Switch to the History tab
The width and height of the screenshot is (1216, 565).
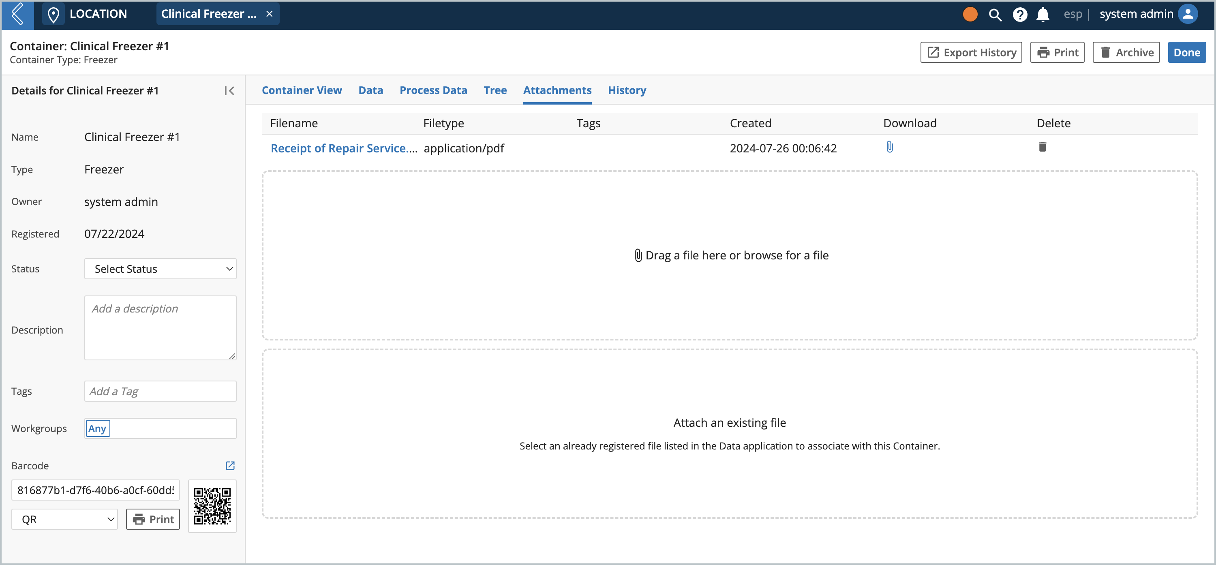627,90
